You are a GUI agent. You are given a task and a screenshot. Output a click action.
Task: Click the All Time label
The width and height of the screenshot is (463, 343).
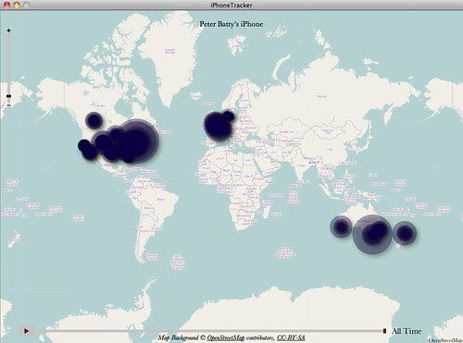click(407, 331)
